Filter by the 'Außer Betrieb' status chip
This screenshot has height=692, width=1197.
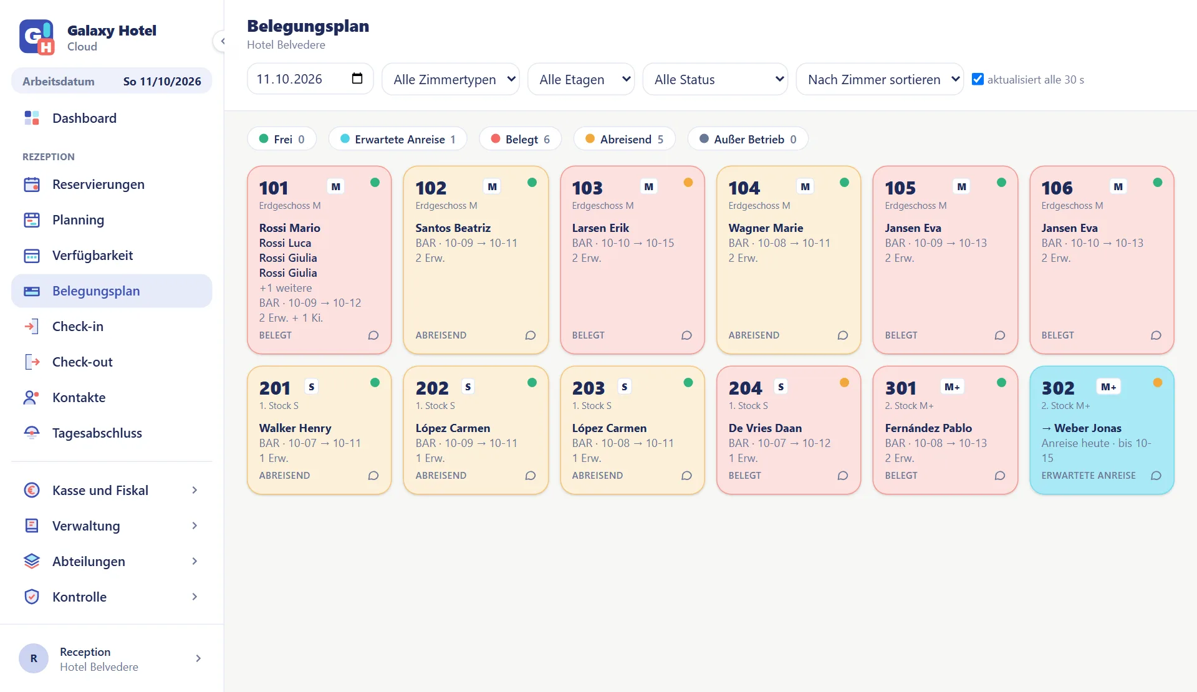(x=748, y=139)
